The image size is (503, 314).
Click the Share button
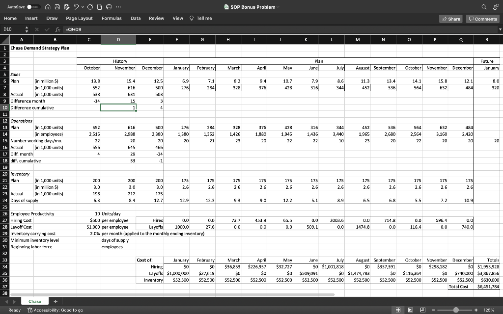[451, 18]
